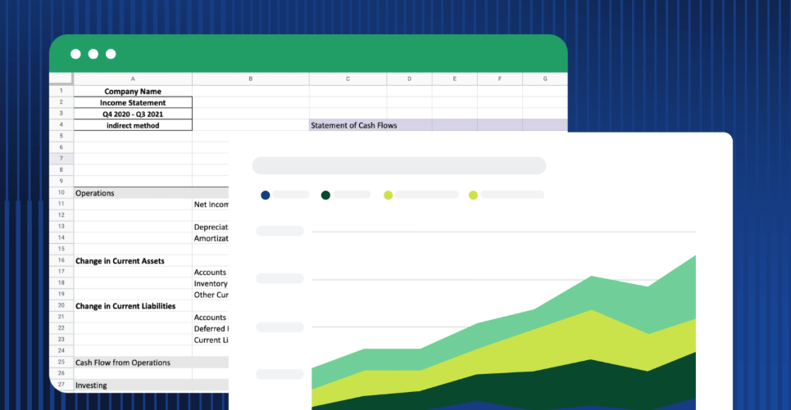Click the leftmost white window dot
This screenshot has width=791, height=410.
click(x=75, y=54)
